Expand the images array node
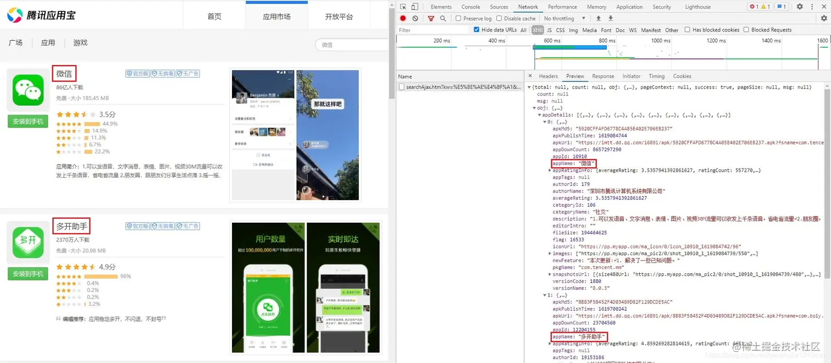Viewport: 831px width, 363px height. point(550,254)
